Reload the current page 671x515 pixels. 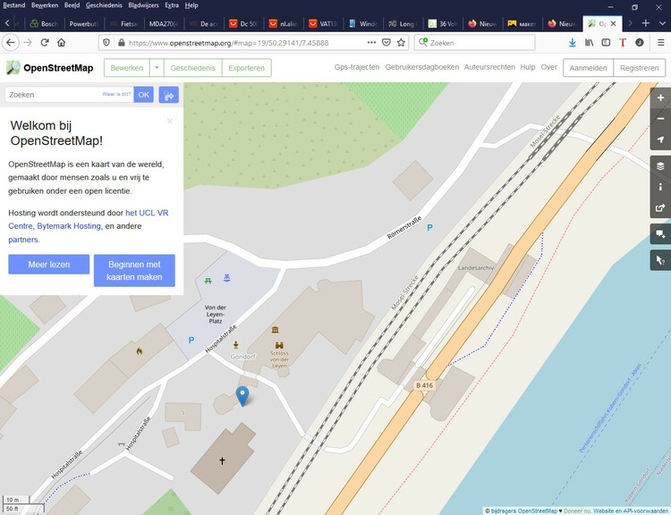pos(45,42)
